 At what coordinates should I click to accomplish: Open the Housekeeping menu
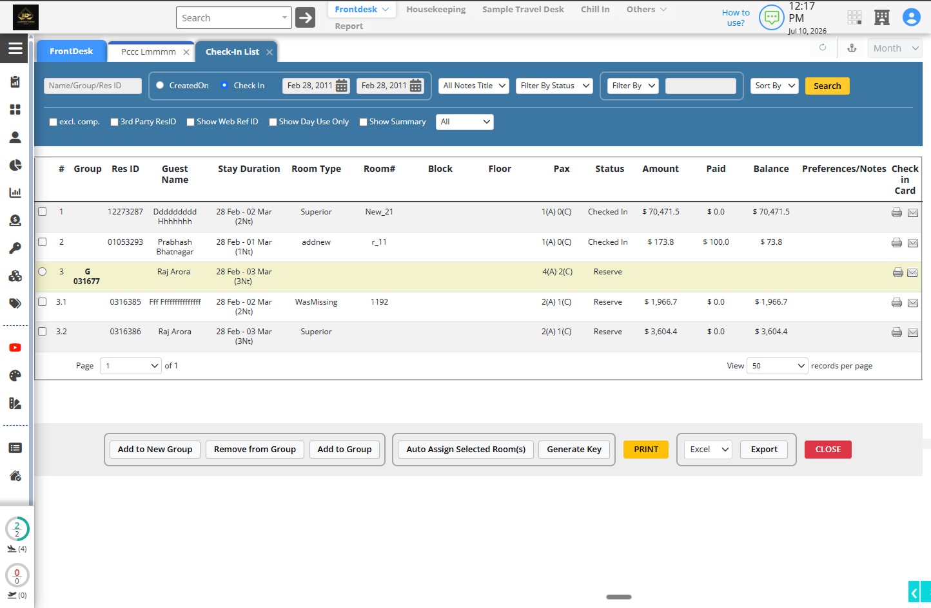[x=436, y=10]
